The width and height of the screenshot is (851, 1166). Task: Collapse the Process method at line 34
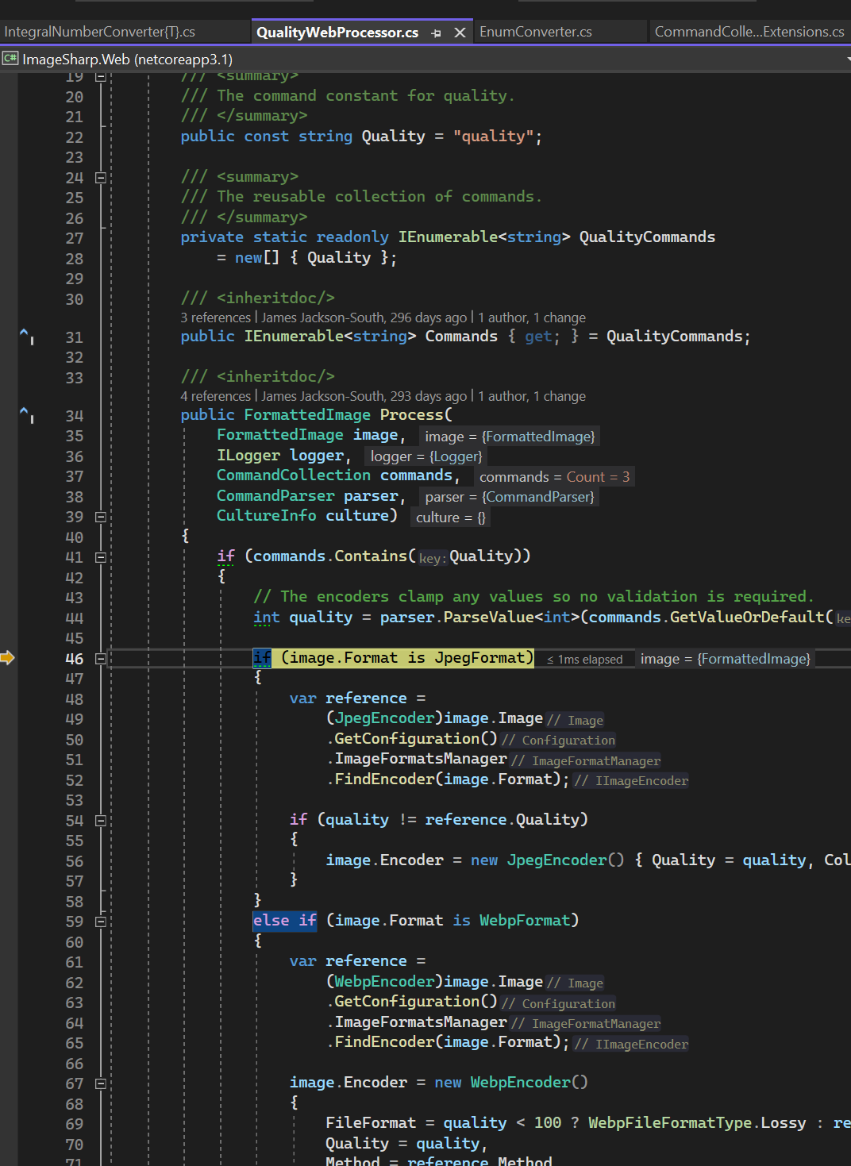pyautogui.click(x=100, y=517)
